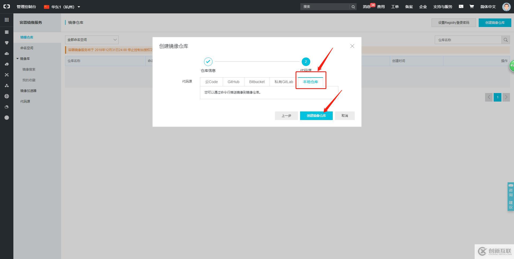Screen dimensions: 514x259
Task: Open the 备案 menu
Action: (x=409, y=7)
